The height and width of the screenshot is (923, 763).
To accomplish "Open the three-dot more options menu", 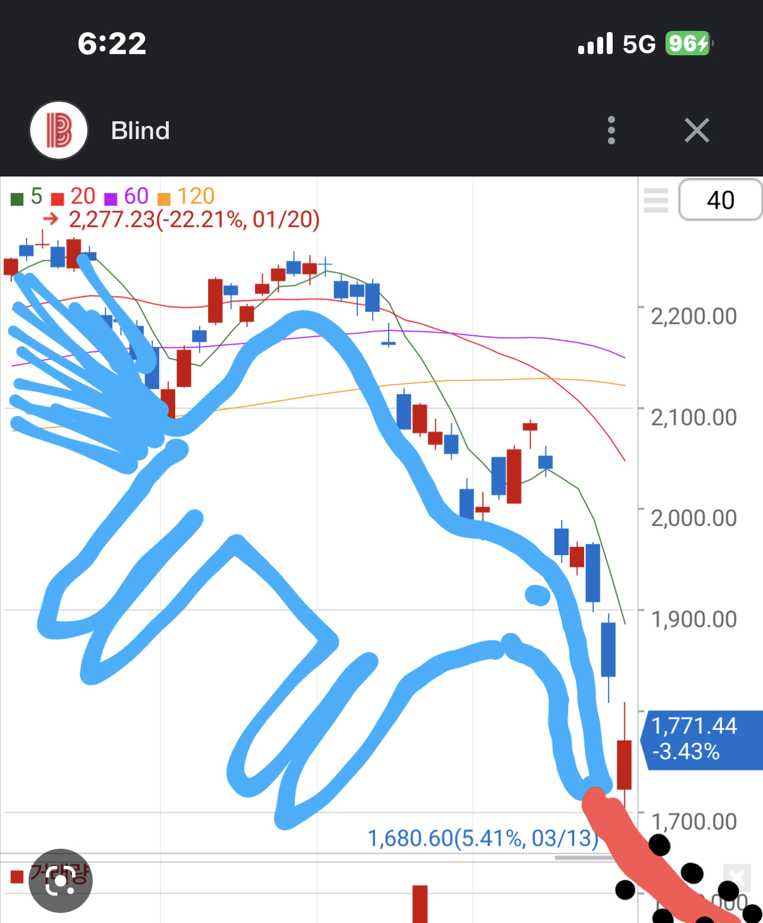I will click(x=611, y=130).
